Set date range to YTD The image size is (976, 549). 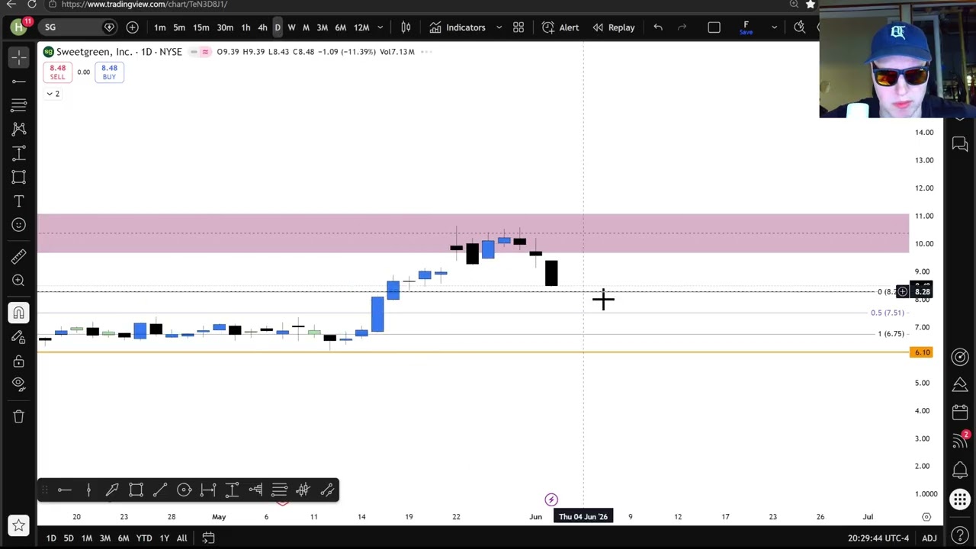(x=143, y=538)
